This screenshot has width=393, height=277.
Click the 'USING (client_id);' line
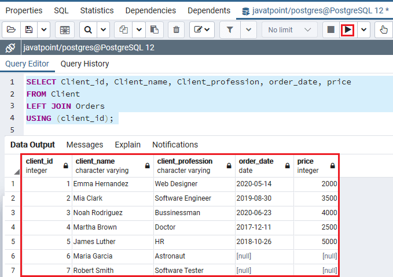(x=70, y=118)
